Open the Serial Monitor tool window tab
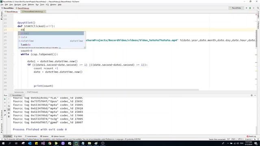This screenshot has width=260, height=146. click(x=31, y=136)
